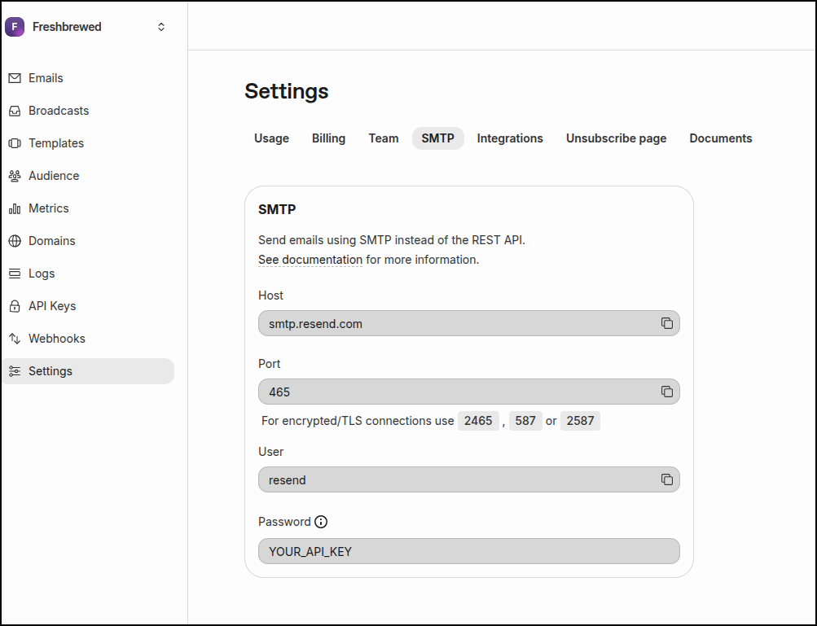
Task: Click the Password info icon
Action: click(321, 522)
